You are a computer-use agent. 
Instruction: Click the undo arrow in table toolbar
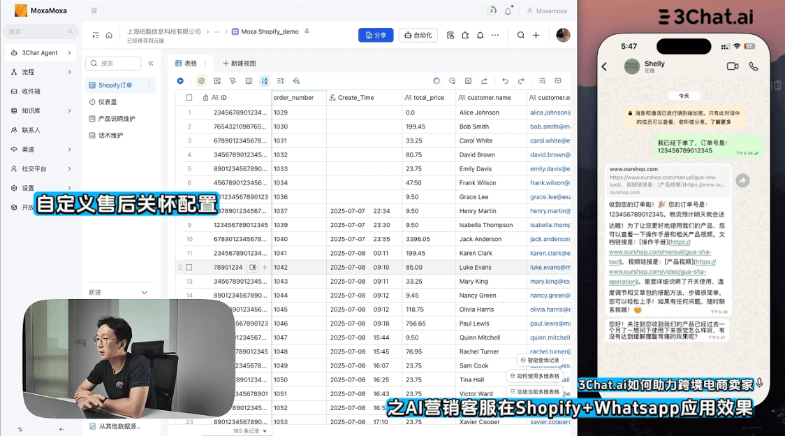point(505,81)
